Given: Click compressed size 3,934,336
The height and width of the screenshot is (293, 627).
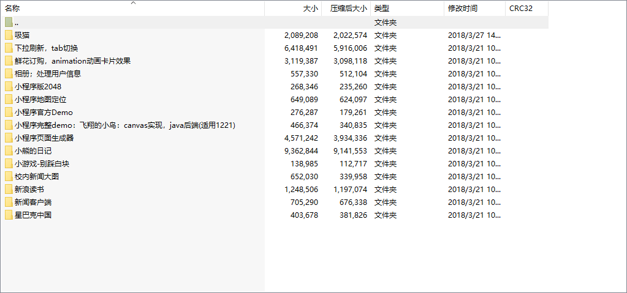Looking at the screenshot, I should point(351,138).
